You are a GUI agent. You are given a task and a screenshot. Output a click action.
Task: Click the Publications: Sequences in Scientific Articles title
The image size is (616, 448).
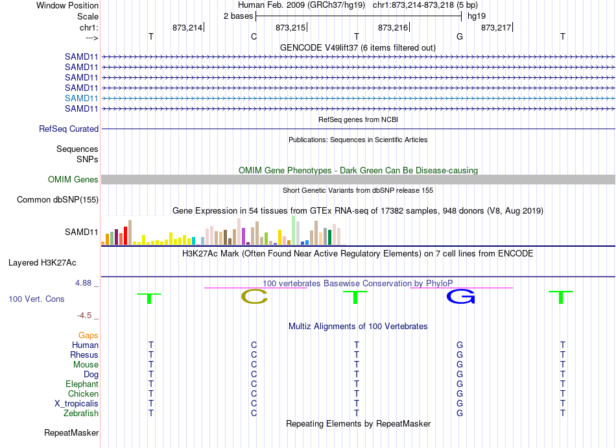click(358, 140)
